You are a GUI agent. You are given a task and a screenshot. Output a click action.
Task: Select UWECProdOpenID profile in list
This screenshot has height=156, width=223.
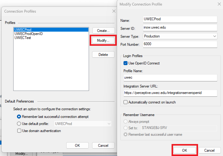click(x=29, y=34)
